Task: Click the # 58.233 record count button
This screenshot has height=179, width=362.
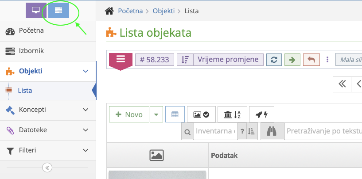Action: click(x=155, y=60)
